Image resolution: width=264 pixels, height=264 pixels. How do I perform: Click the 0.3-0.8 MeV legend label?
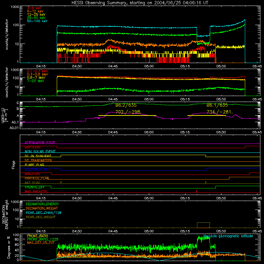click(x=38, y=74)
